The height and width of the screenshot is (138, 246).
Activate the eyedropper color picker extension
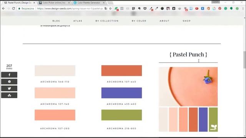pos(156,8)
